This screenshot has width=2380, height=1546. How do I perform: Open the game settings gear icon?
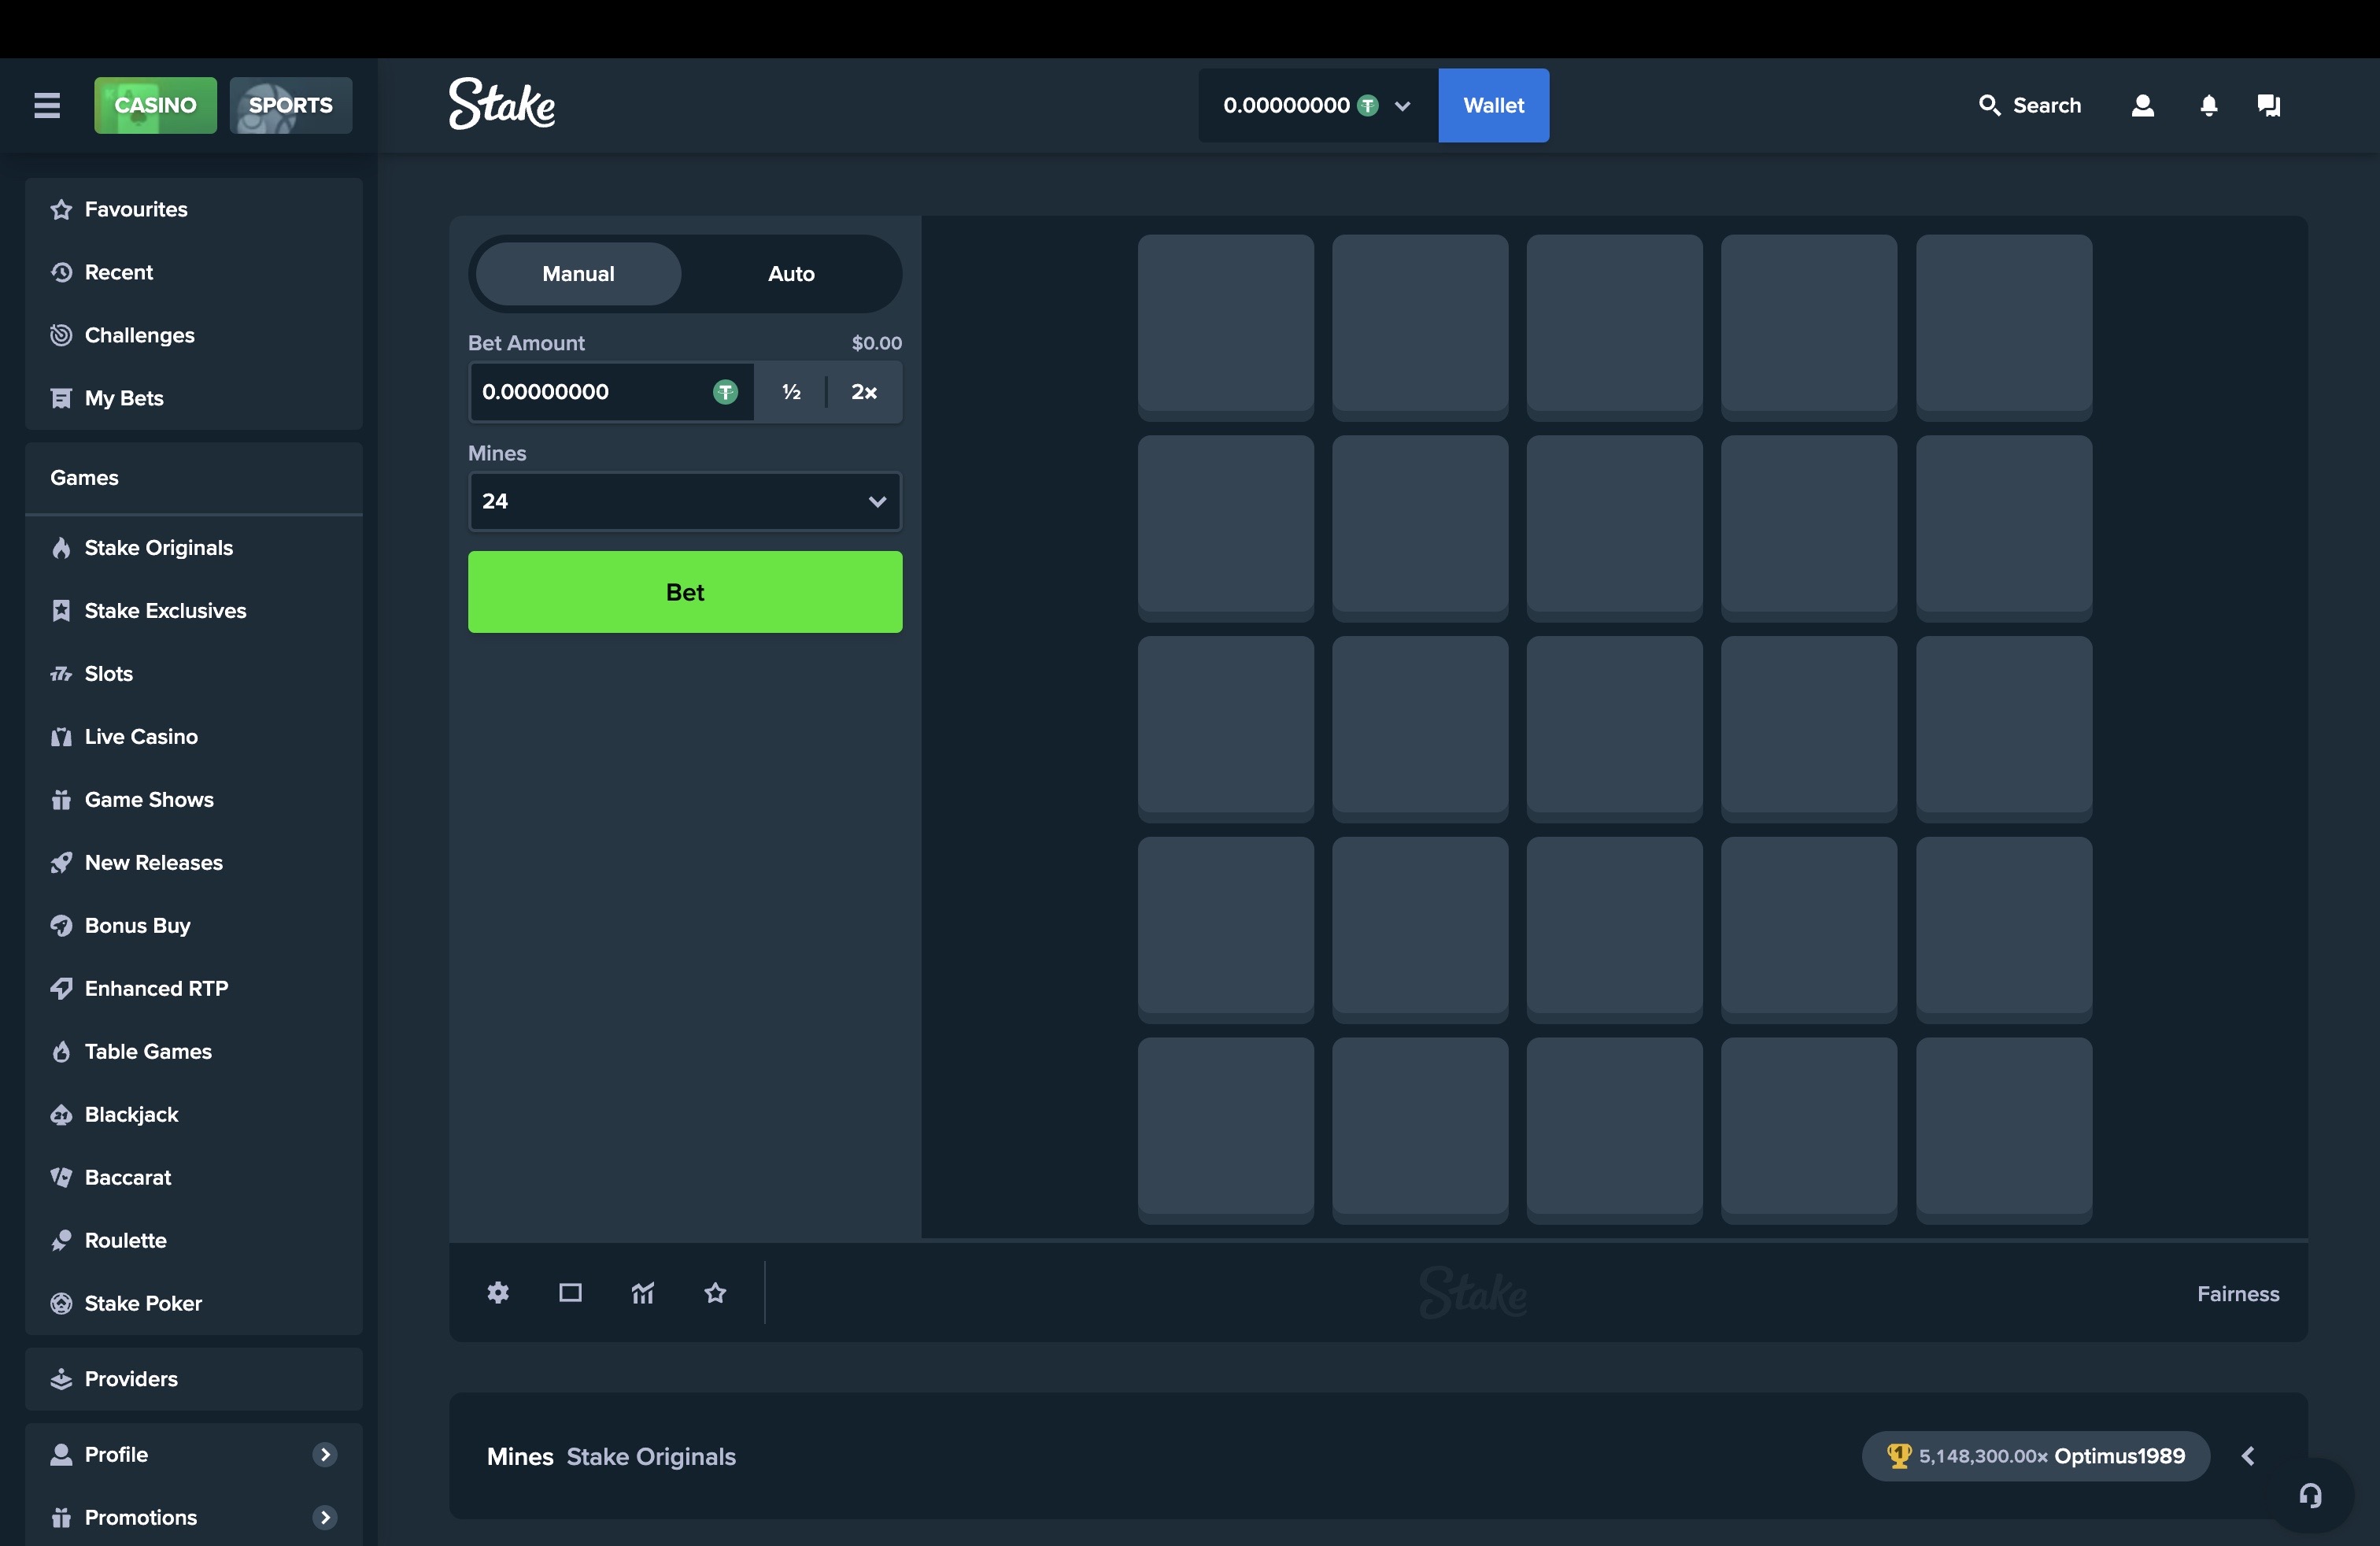498,1292
